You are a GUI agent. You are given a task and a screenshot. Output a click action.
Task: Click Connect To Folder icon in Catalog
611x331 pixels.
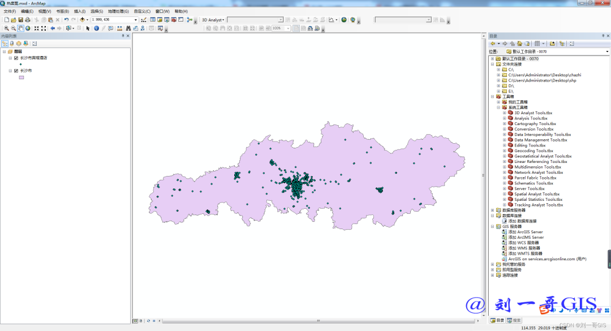(x=552, y=44)
